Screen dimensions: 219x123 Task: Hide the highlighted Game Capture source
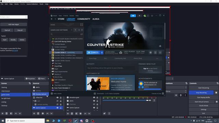pos(57,108)
